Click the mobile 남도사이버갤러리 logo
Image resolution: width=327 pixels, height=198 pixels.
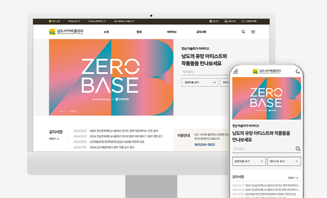[x=267, y=71]
